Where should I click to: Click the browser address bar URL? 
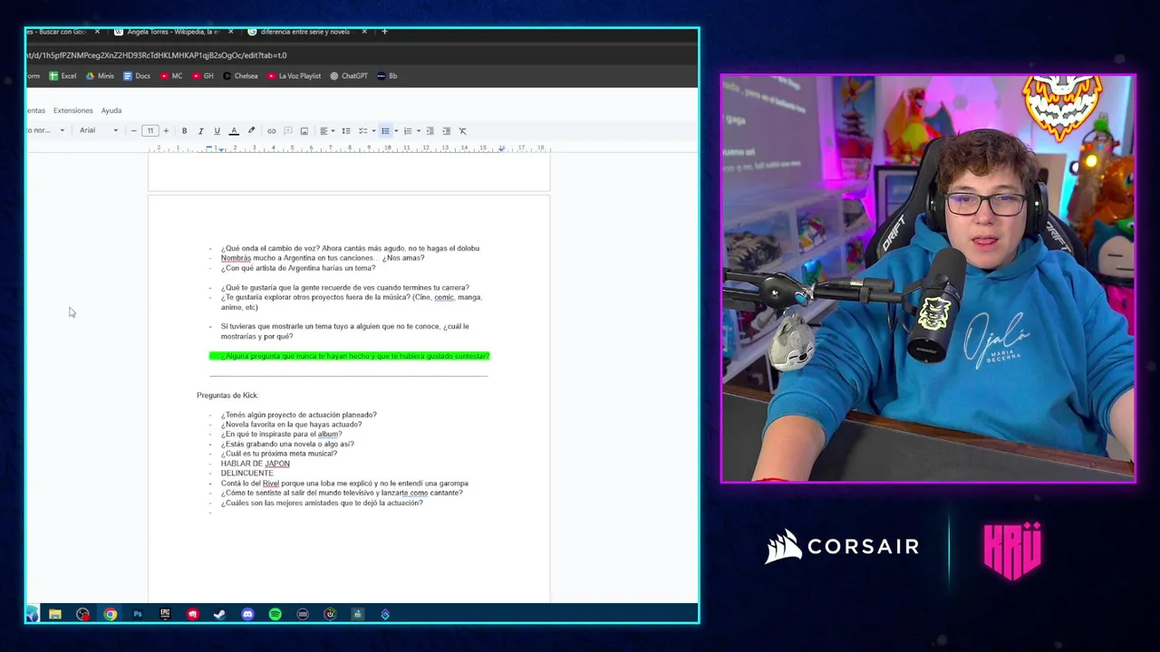(156, 55)
